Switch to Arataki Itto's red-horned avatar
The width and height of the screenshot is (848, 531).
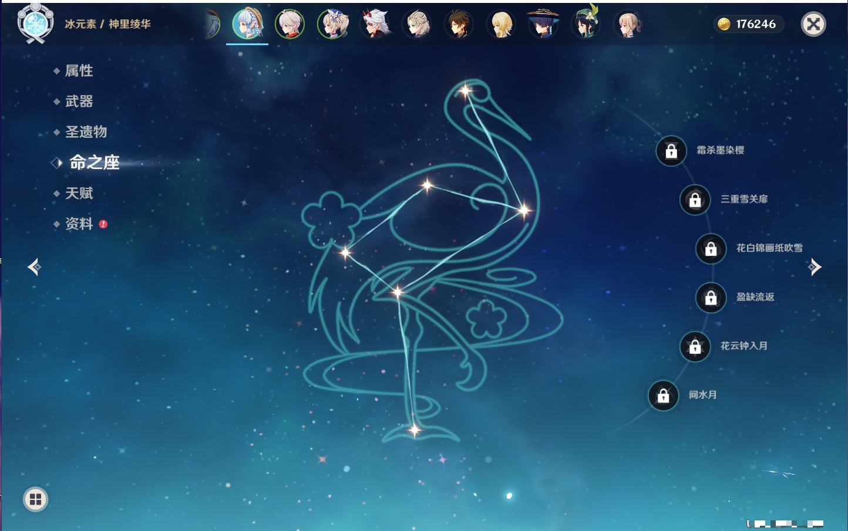pos(375,25)
